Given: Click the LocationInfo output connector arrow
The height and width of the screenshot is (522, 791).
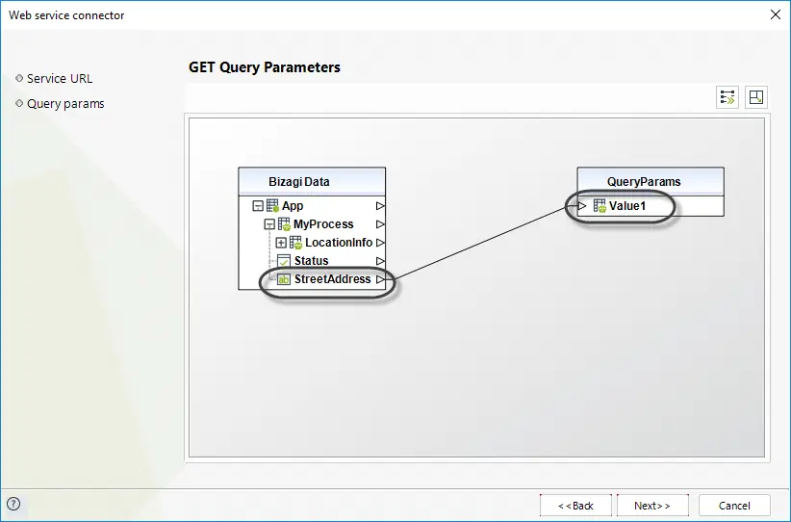Looking at the screenshot, I should (380, 243).
